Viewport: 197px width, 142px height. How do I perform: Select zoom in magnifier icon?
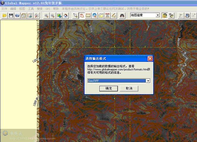[46, 16]
